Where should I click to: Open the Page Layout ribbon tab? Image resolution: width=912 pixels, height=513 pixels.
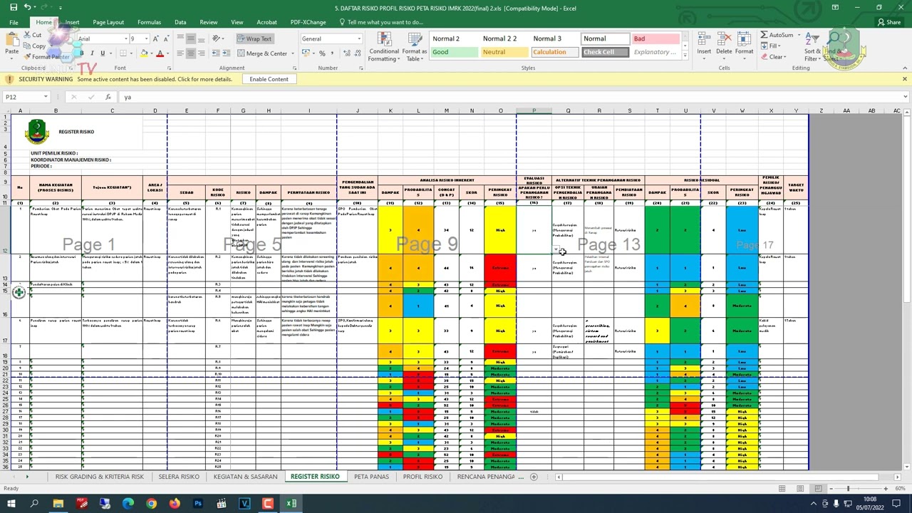coord(108,22)
